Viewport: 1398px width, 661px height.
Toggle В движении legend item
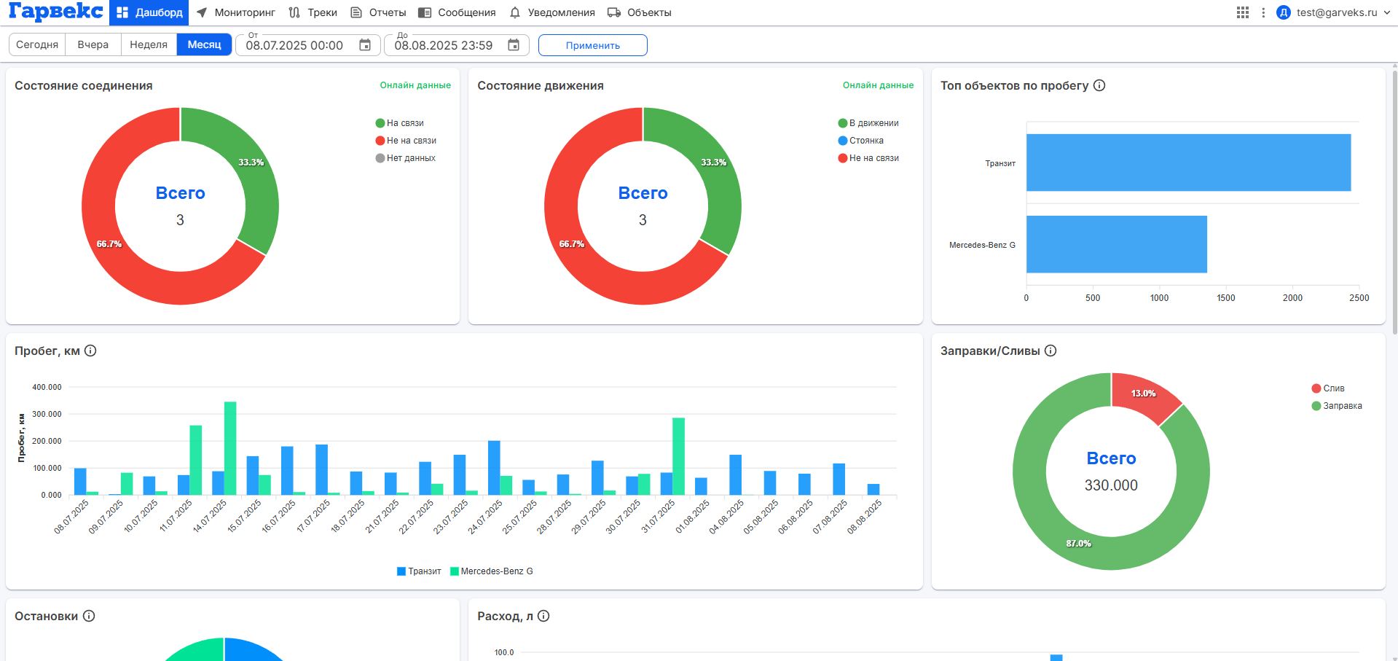868,123
